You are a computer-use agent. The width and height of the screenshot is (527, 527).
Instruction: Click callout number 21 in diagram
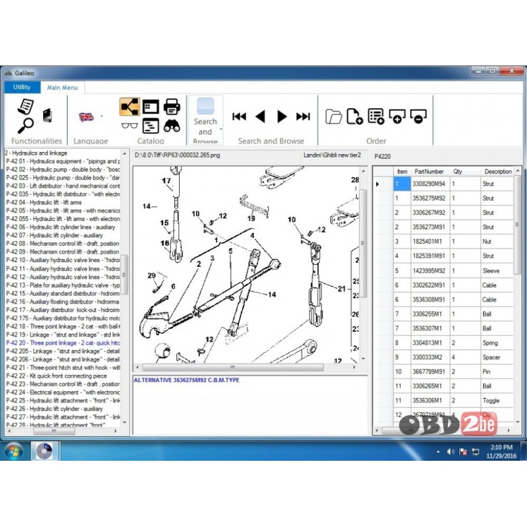(341, 288)
